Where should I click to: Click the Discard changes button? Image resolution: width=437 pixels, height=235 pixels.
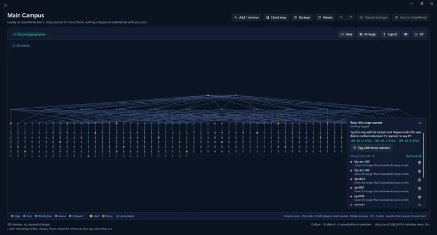pyautogui.click(x=374, y=17)
